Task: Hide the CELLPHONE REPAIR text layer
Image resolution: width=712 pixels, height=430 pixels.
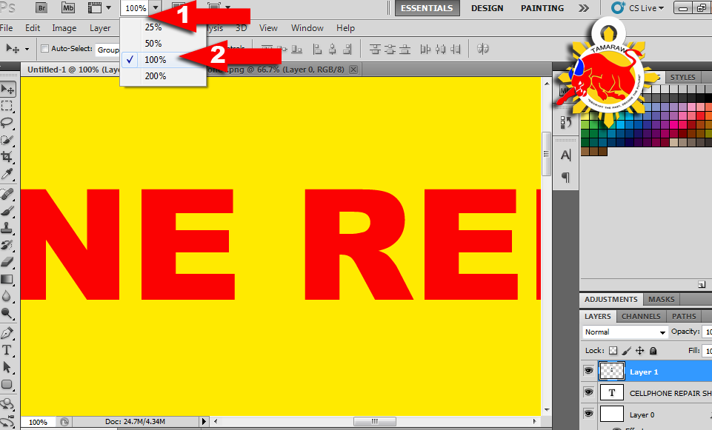Action: (588, 392)
